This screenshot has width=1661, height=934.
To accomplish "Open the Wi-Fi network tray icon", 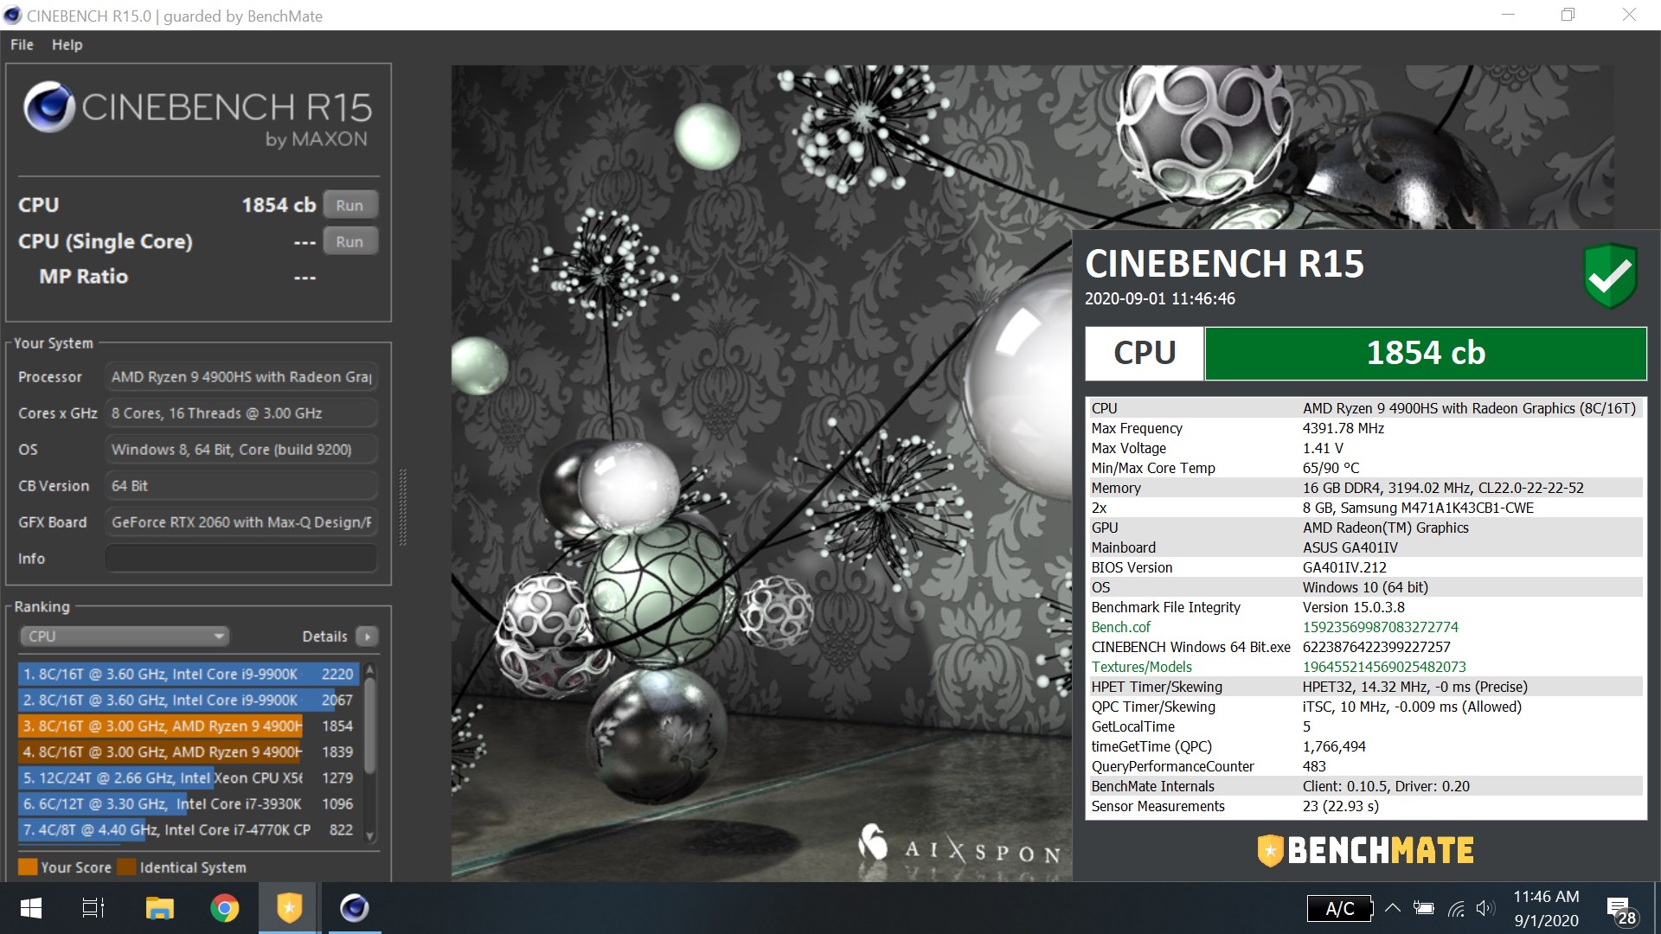I will click(1456, 908).
